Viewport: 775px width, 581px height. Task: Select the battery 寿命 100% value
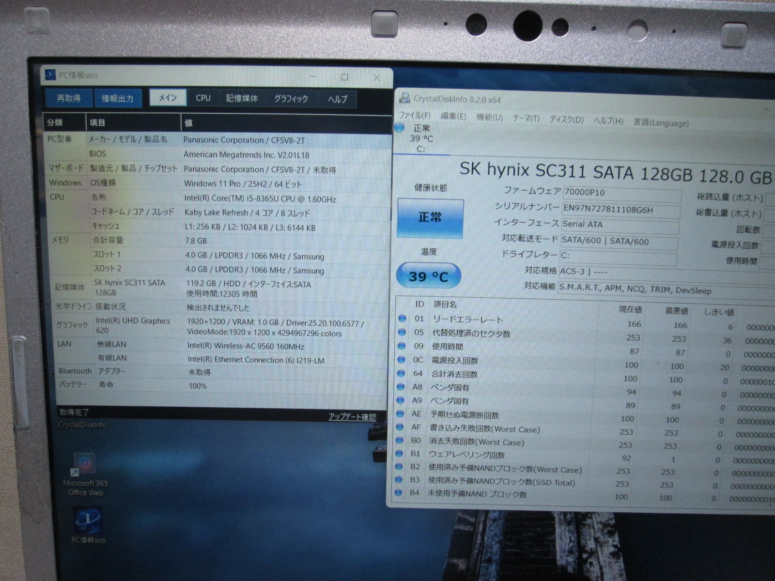pos(198,386)
